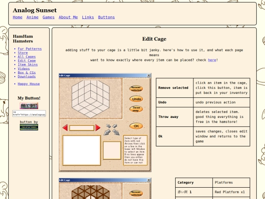This screenshot has width=265, height=199.
Task: Click the Throw away oval button
Action: point(136,109)
